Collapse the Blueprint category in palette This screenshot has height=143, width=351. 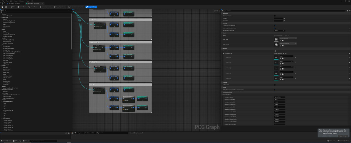1,14
